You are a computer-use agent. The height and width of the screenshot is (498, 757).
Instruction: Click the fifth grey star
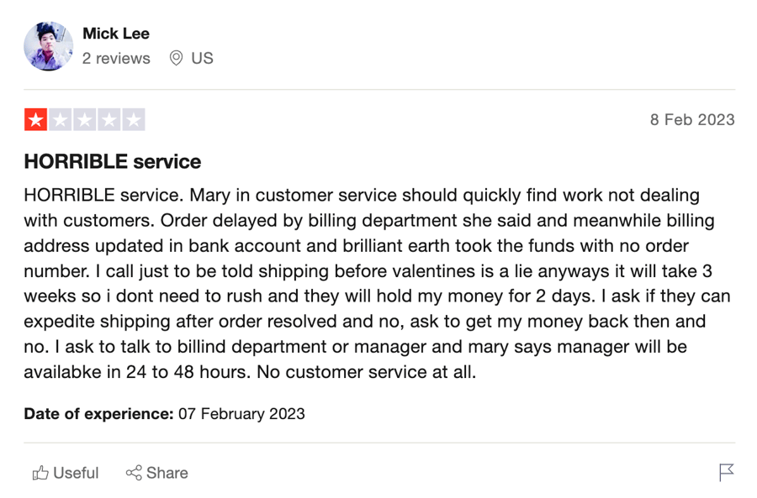pyautogui.click(x=134, y=119)
